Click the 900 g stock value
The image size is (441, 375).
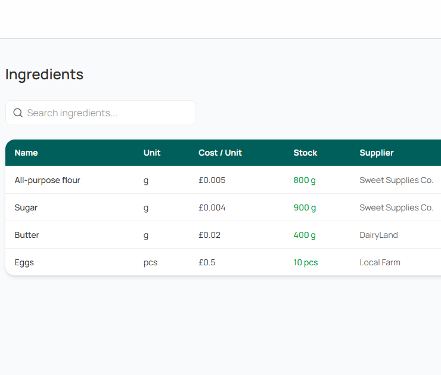pos(305,207)
